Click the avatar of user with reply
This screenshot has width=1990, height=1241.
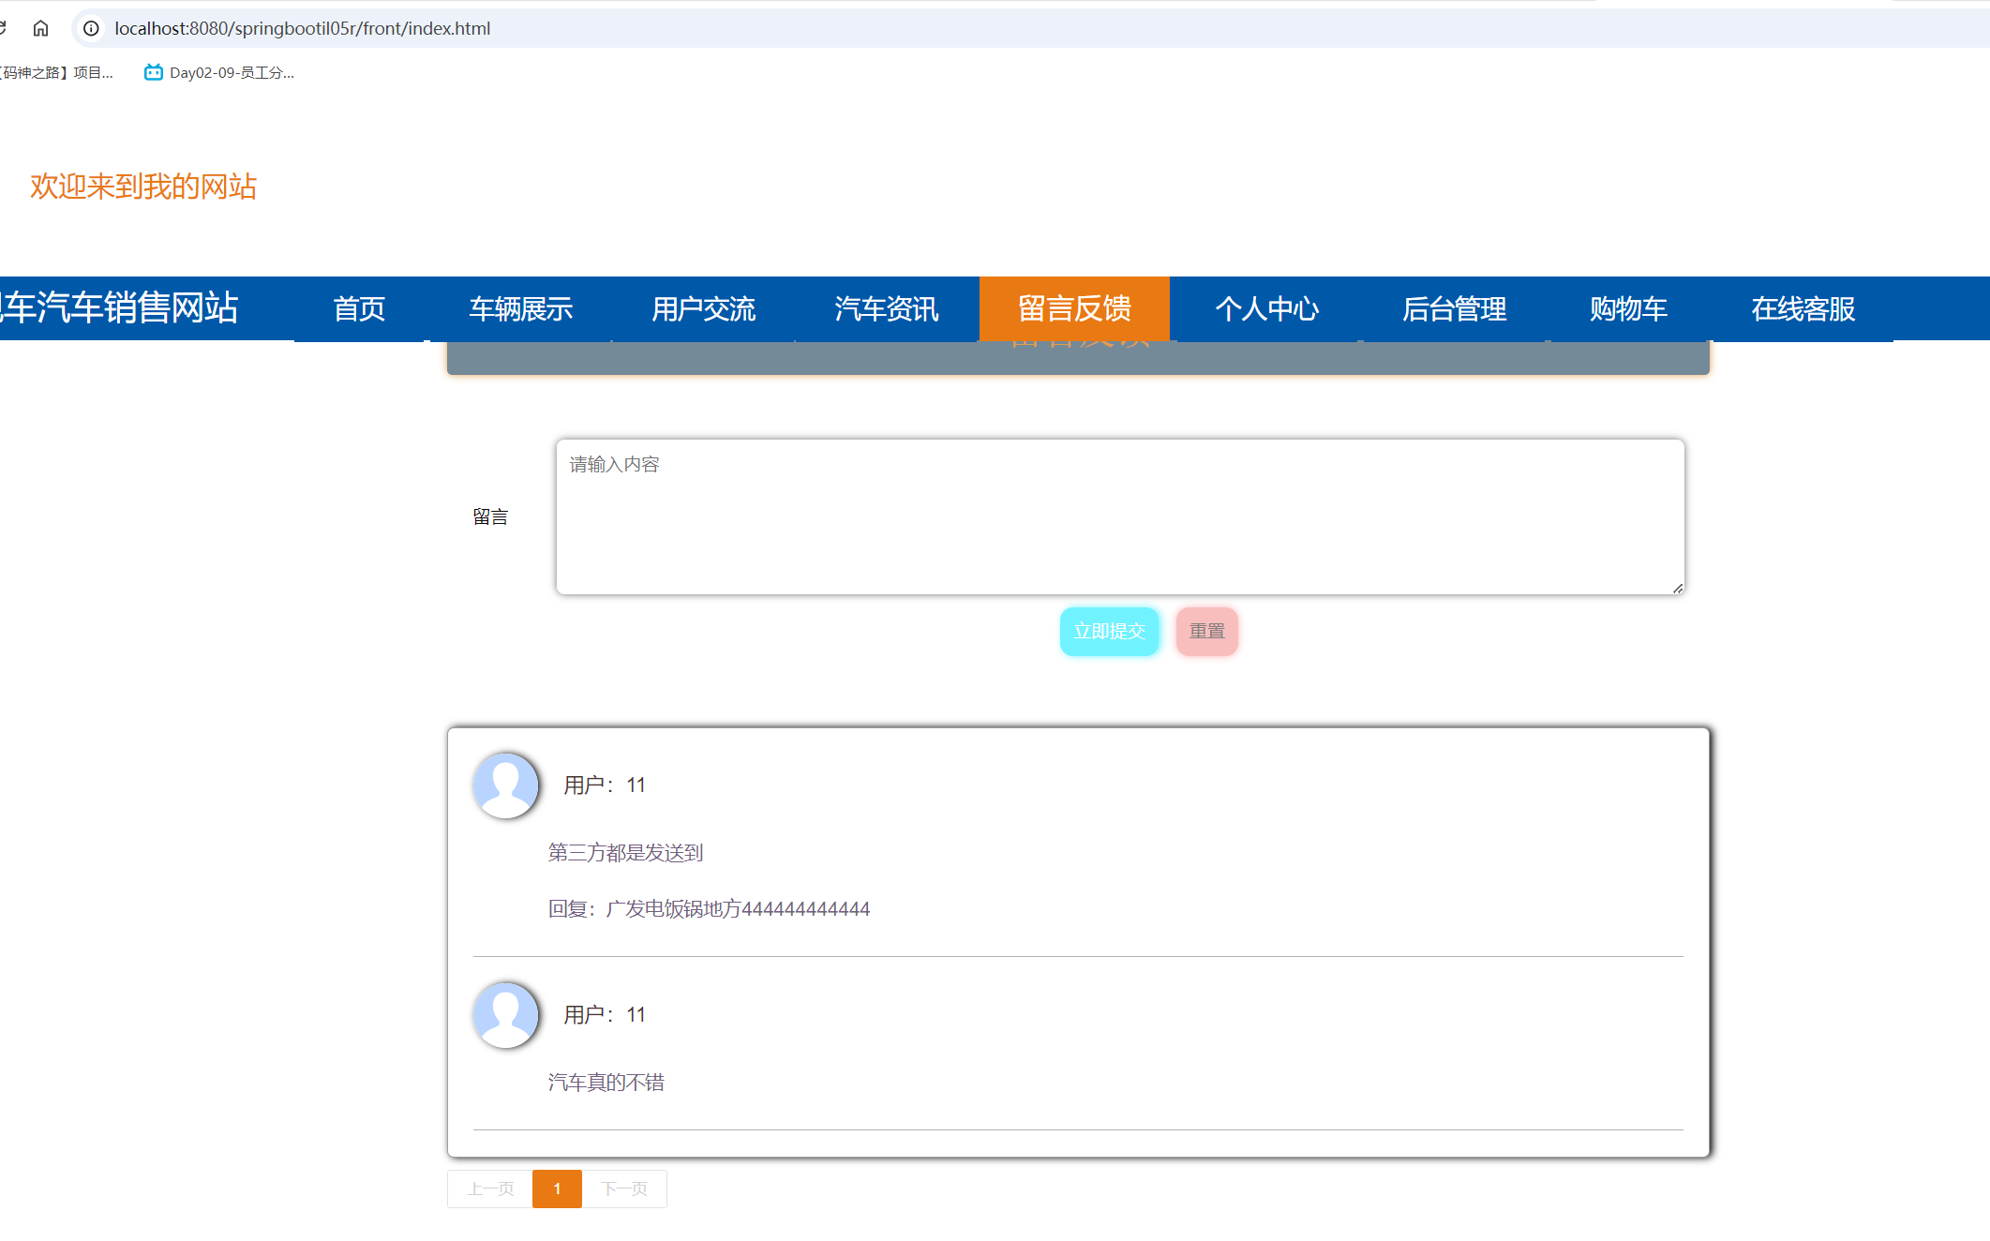click(x=506, y=785)
